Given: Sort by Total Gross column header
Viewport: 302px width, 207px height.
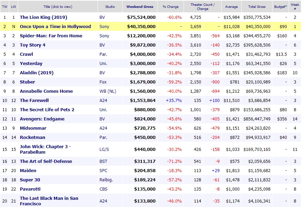Looking at the screenshot, I should pyautogui.click(x=257, y=7).
